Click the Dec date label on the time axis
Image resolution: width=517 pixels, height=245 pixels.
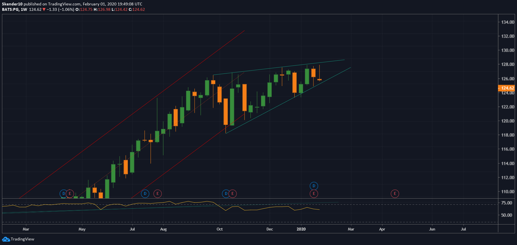click(x=270, y=229)
